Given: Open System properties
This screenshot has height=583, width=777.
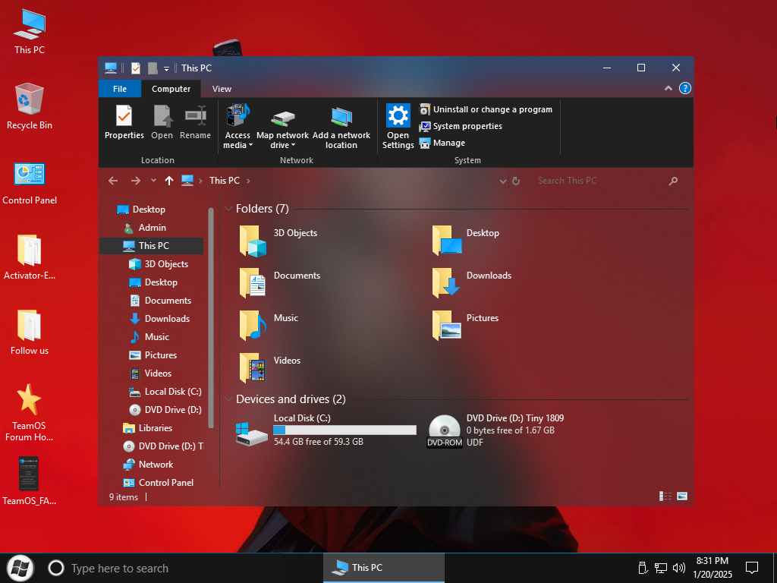Looking at the screenshot, I should 461,126.
